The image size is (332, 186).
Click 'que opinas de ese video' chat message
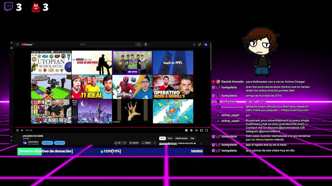pos(270,150)
